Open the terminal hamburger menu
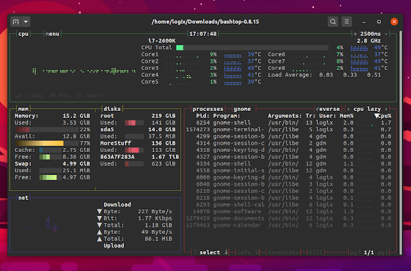Screen dimensions: 411x271 (x=347, y=21)
